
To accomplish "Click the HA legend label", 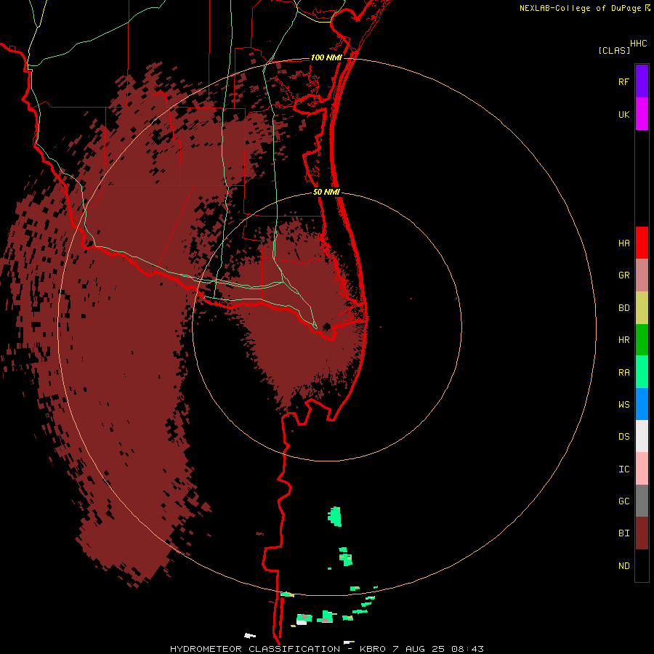I will 623,243.
